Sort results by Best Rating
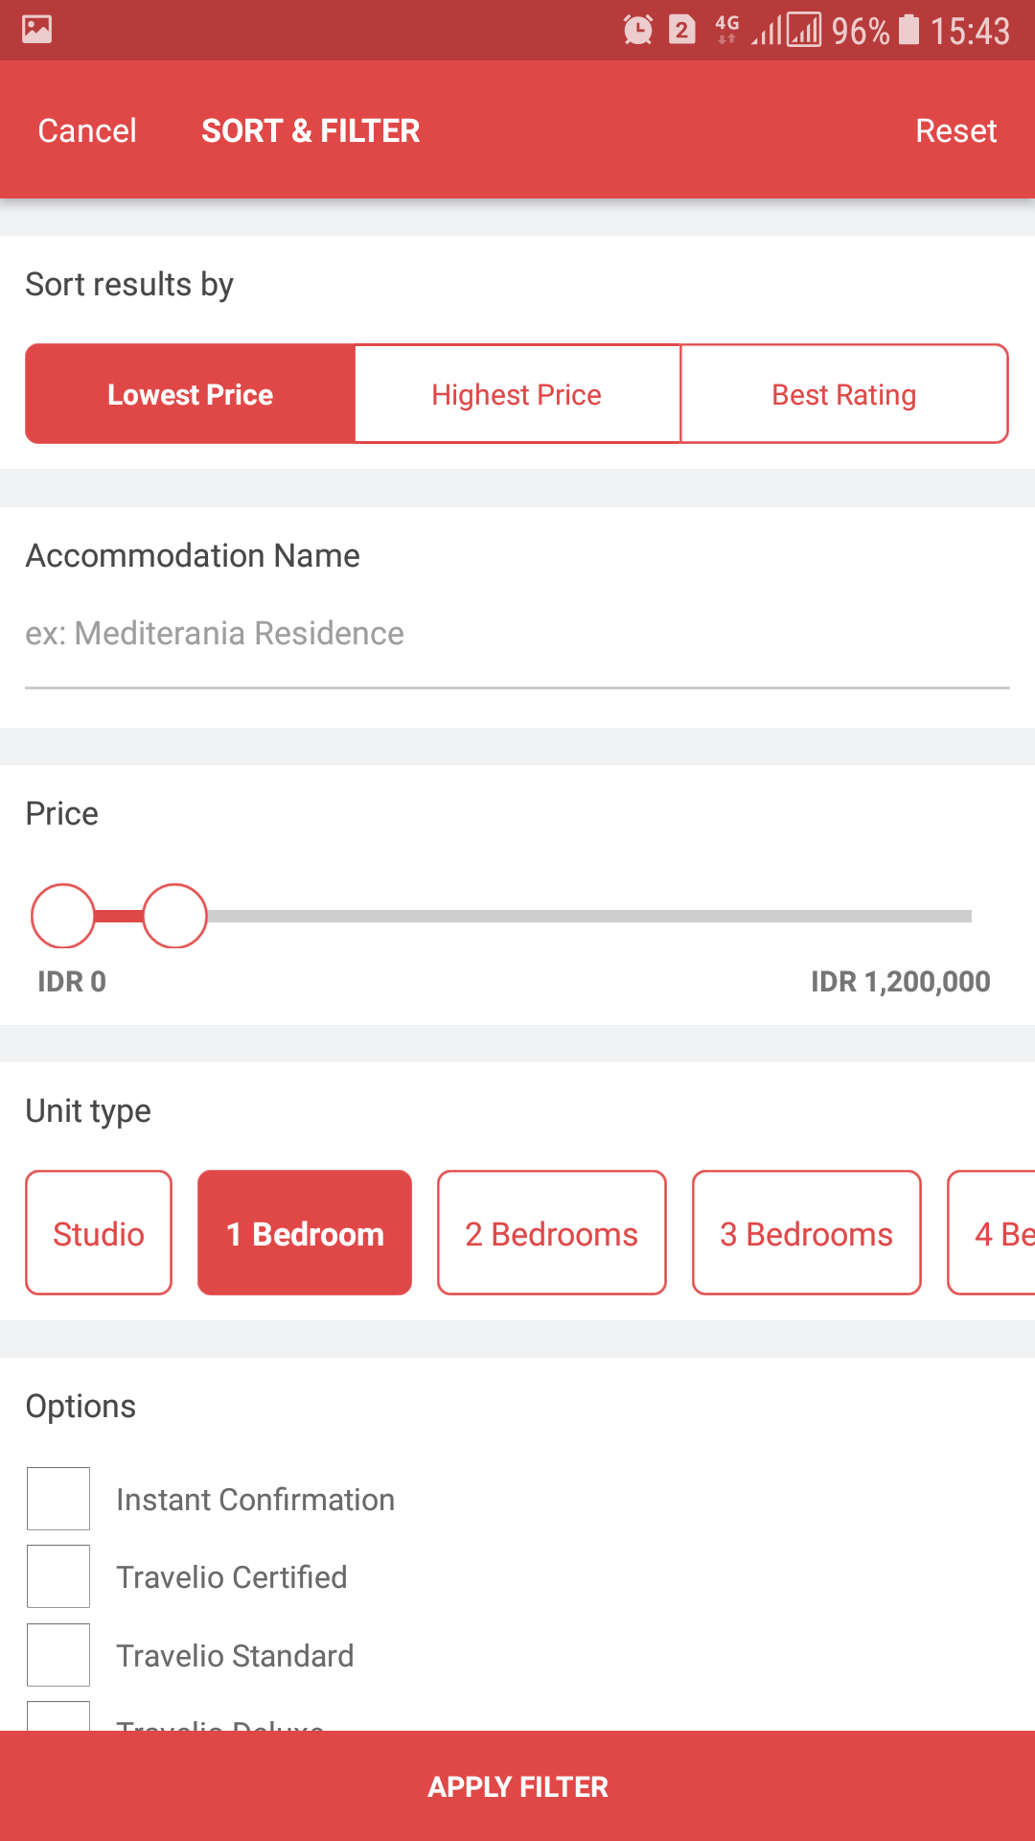 (x=843, y=394)
